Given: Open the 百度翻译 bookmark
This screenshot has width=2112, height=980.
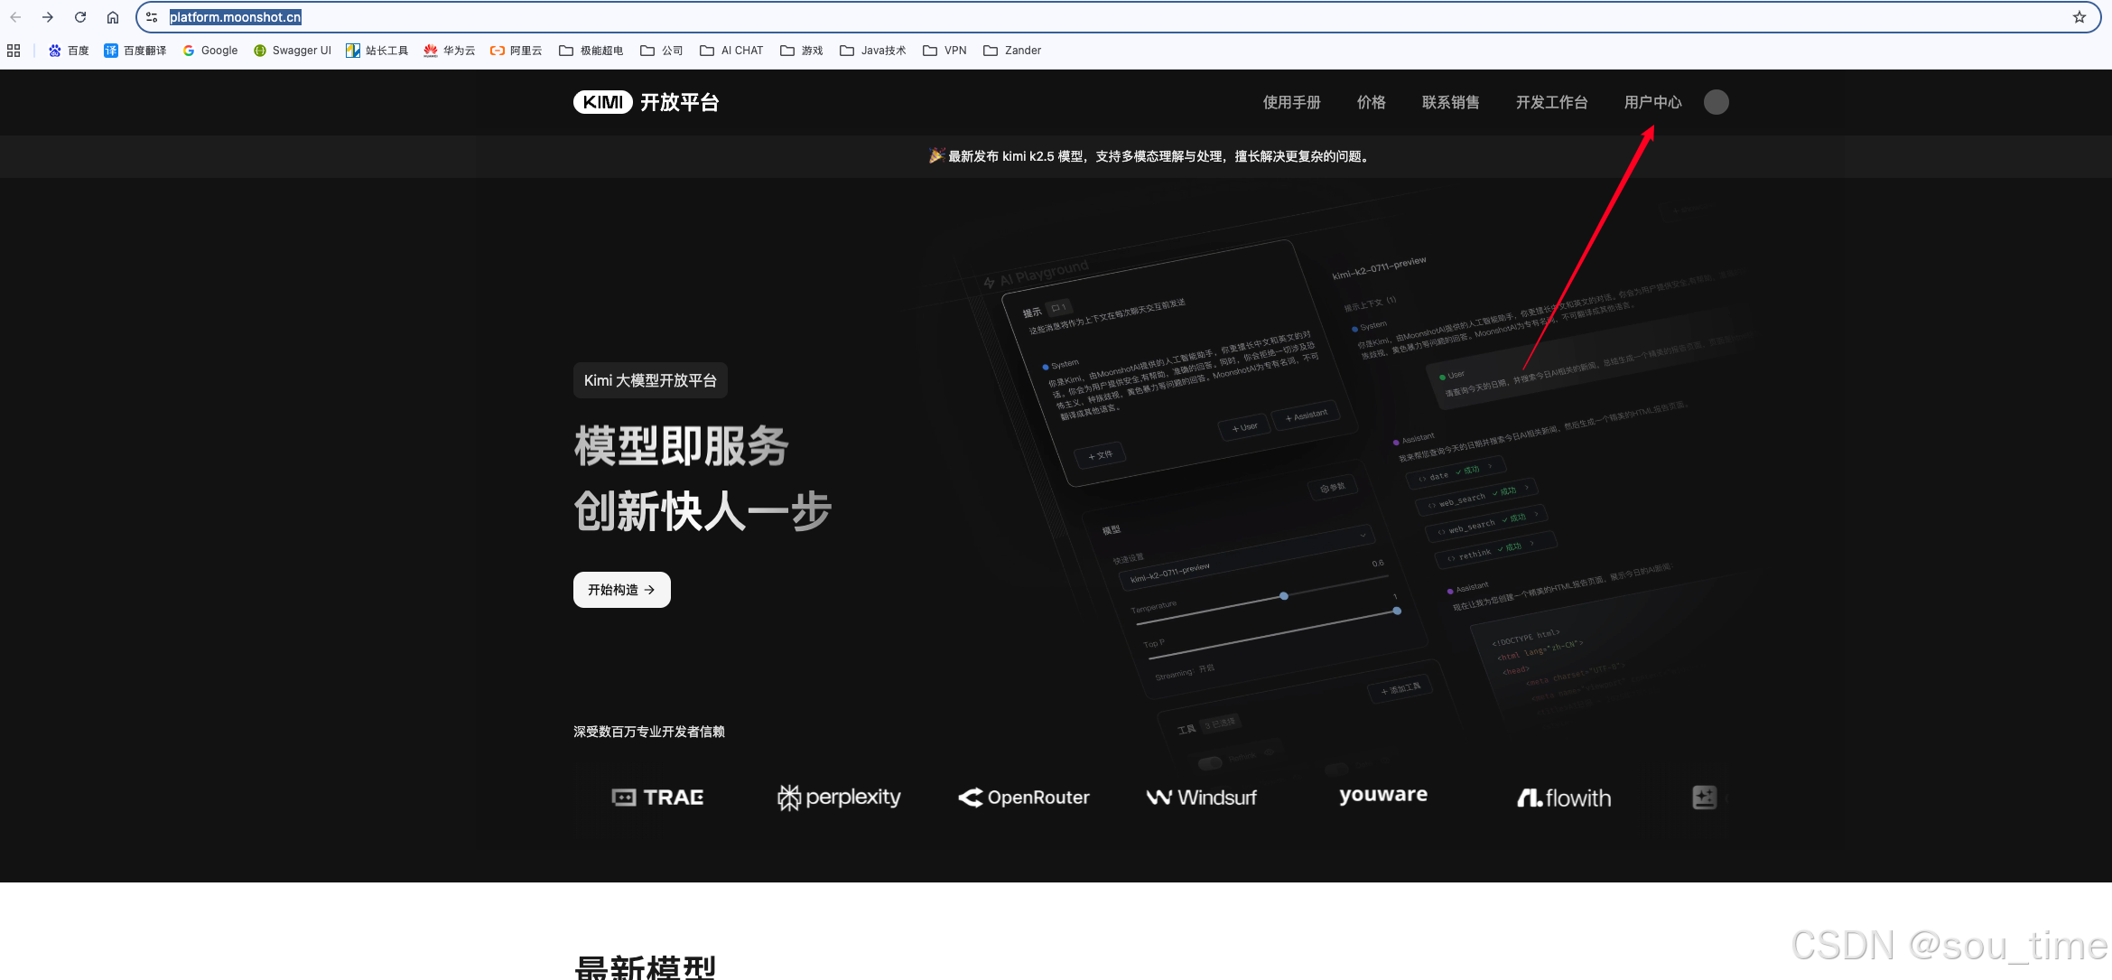Looking at the screenshot, I should point(135,51).
